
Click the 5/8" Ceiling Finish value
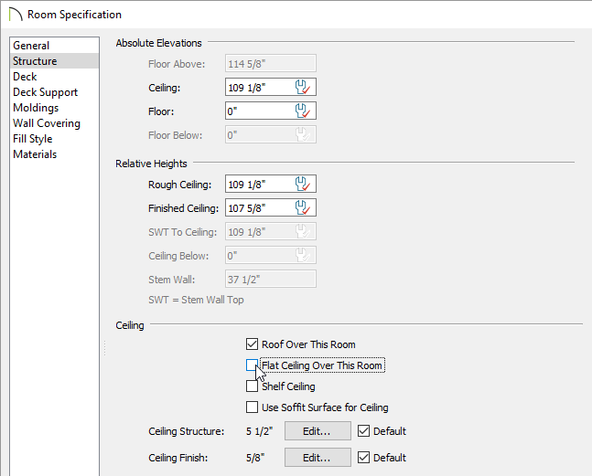coord(255,458)
